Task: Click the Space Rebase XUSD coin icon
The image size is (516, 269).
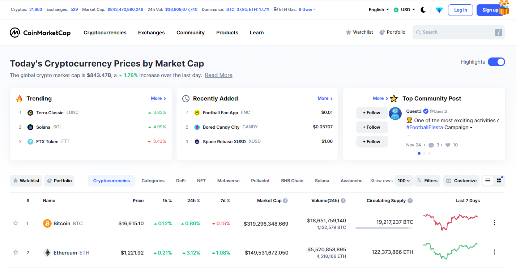Action: (x=197, y=142)
